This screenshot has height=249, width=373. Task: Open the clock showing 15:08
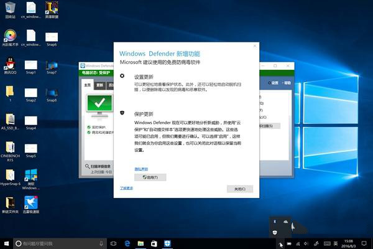point(349,243)
